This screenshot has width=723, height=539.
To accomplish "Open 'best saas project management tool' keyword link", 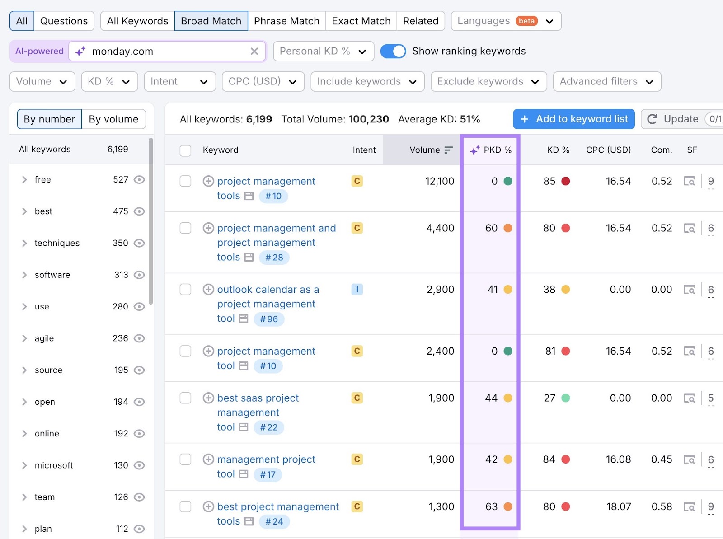I will point(258,412).
